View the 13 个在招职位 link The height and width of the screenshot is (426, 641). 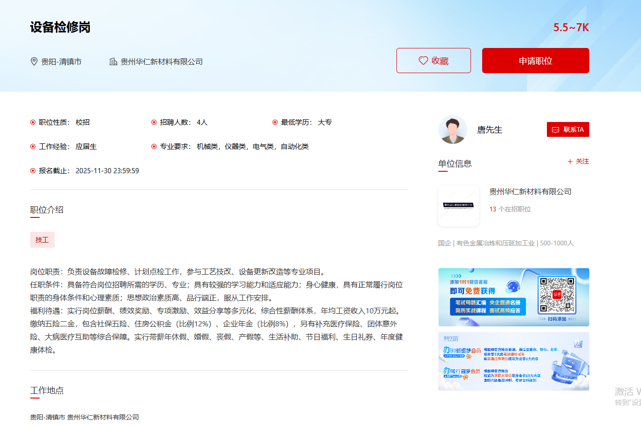coord(510,210)
